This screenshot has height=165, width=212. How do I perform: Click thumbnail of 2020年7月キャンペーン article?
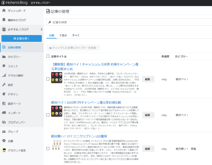pyautogui.click(x=57, y=111)
